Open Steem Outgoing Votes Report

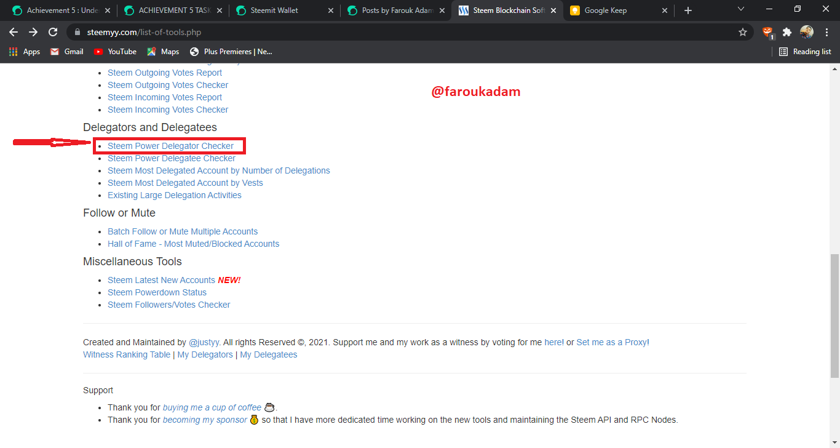165,73
